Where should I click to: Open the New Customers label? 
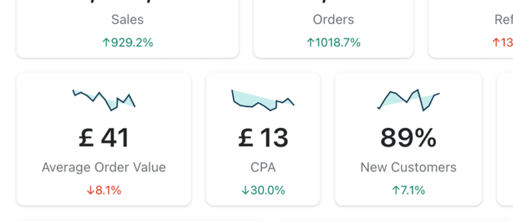click(x=408, y=167)
